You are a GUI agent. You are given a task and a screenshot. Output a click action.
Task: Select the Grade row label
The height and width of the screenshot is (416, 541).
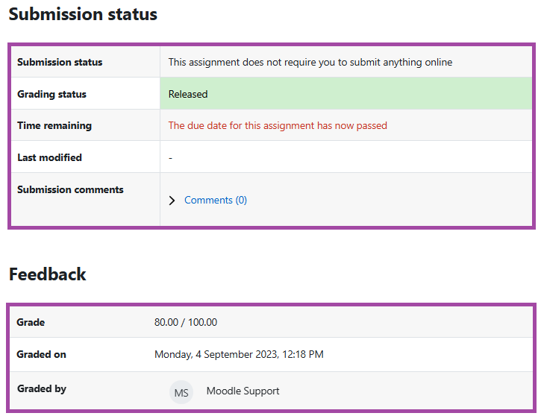pos(31,322)
